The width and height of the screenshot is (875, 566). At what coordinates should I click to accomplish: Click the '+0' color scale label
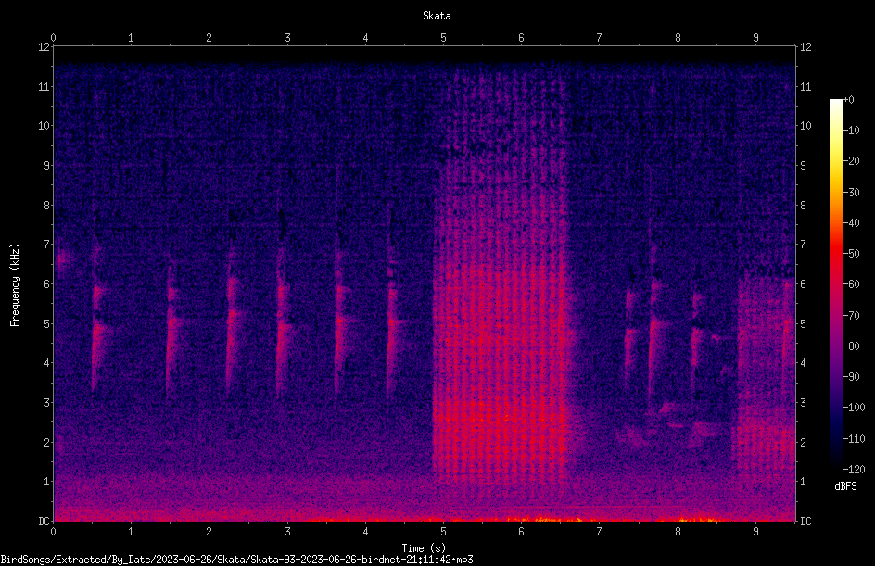pyautogui.click(x=849, y=100)
